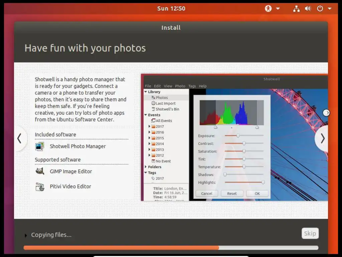Expand the 2015 events folder

(x=149, y=138)
